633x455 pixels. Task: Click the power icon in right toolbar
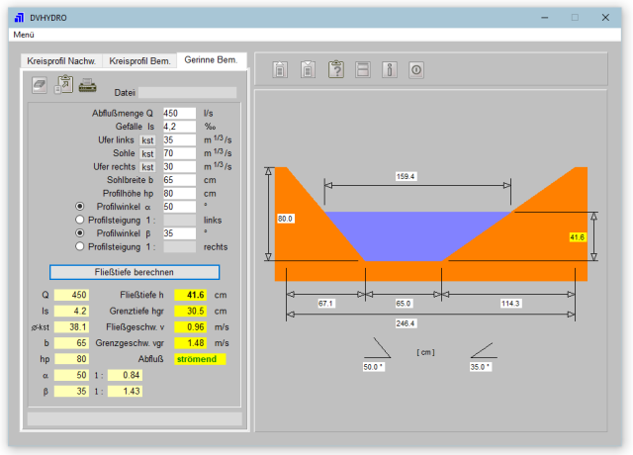point(416,69)
